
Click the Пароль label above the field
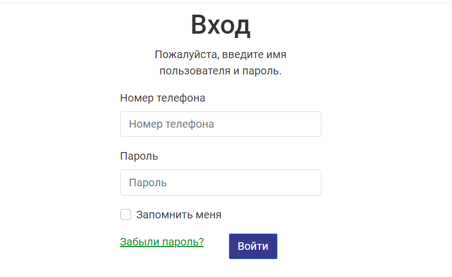139,156
